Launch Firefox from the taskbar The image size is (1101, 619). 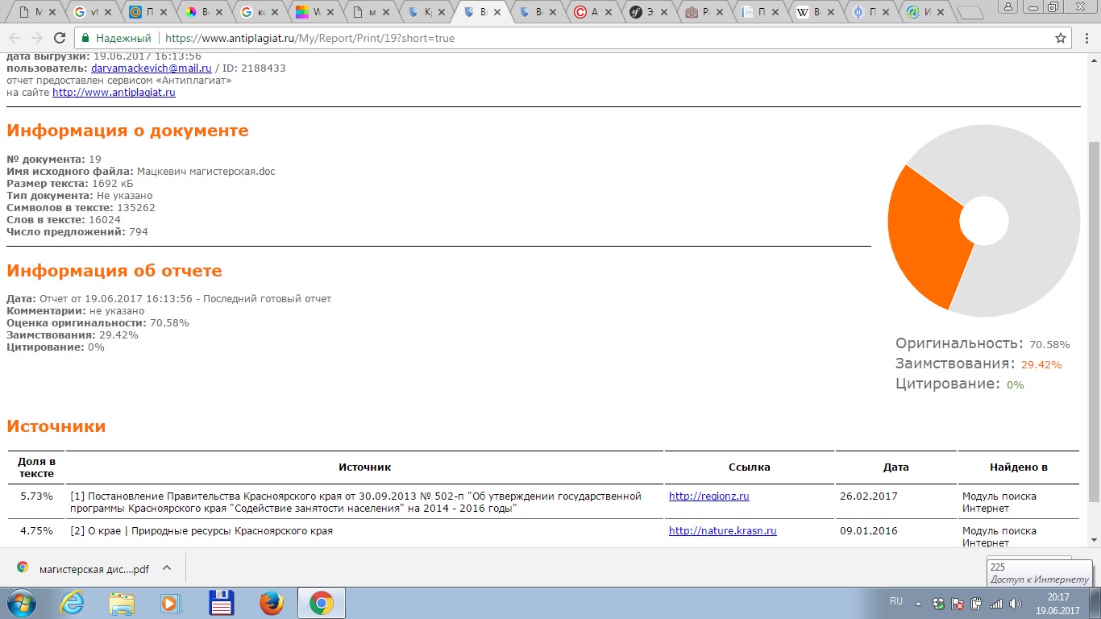click(272, 603)
